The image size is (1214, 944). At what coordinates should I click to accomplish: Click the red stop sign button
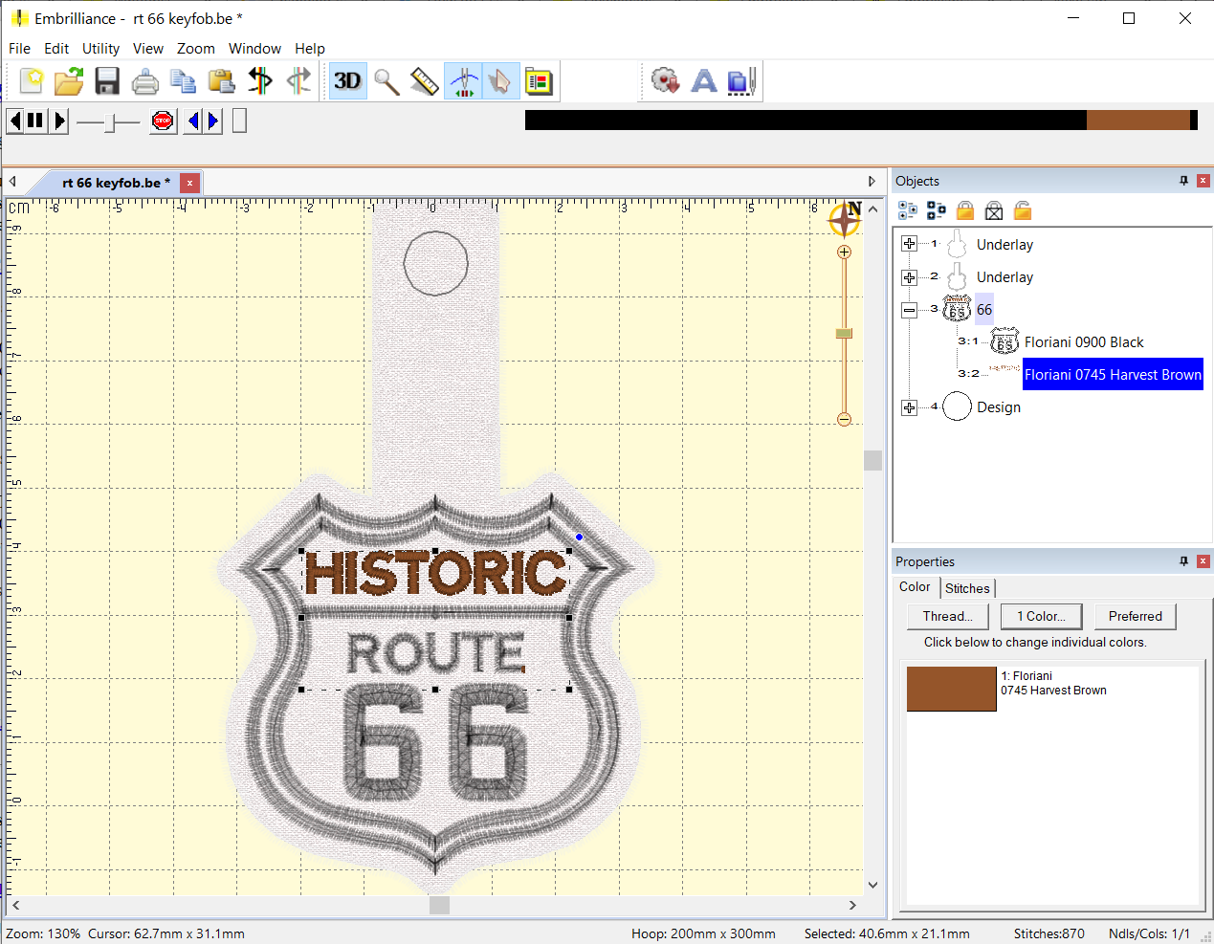pos(163,121)
